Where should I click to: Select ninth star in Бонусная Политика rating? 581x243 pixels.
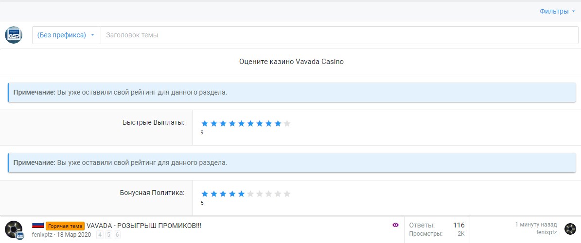tap(278, 194)
